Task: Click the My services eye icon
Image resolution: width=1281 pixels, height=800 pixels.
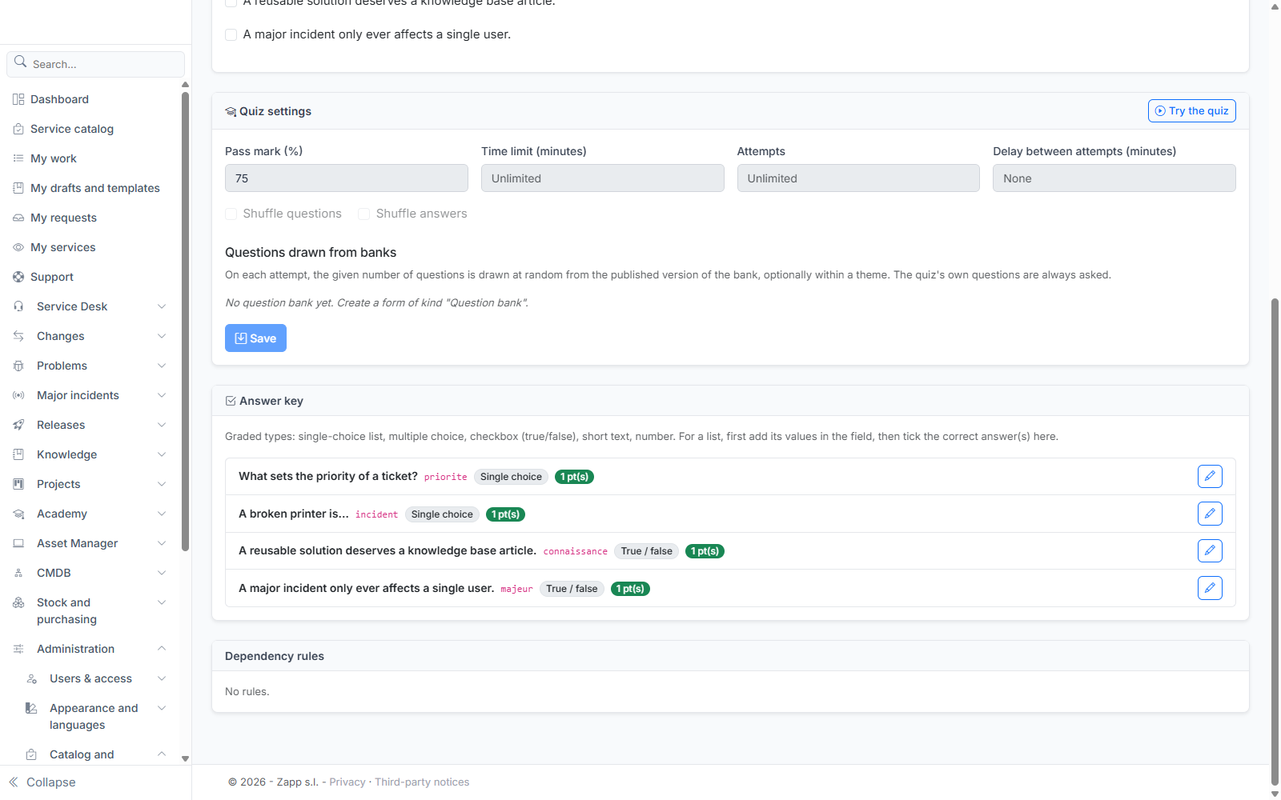Action: pyautogui.click(x=18, y=247)
